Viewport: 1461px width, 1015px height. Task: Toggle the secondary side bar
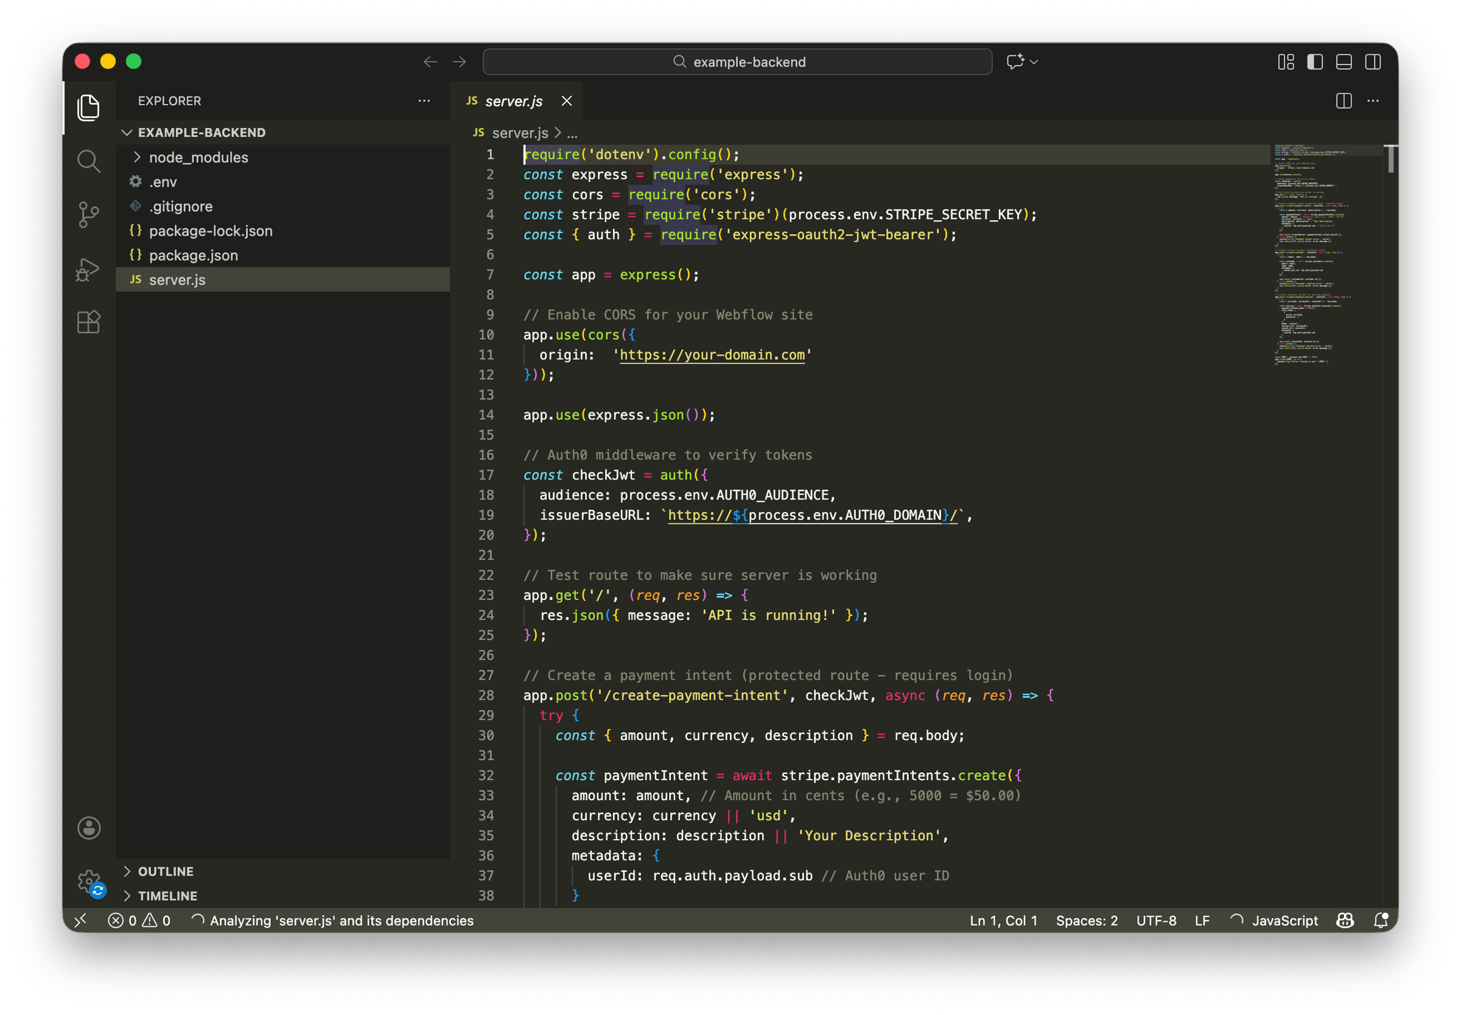coord(1373,61)
